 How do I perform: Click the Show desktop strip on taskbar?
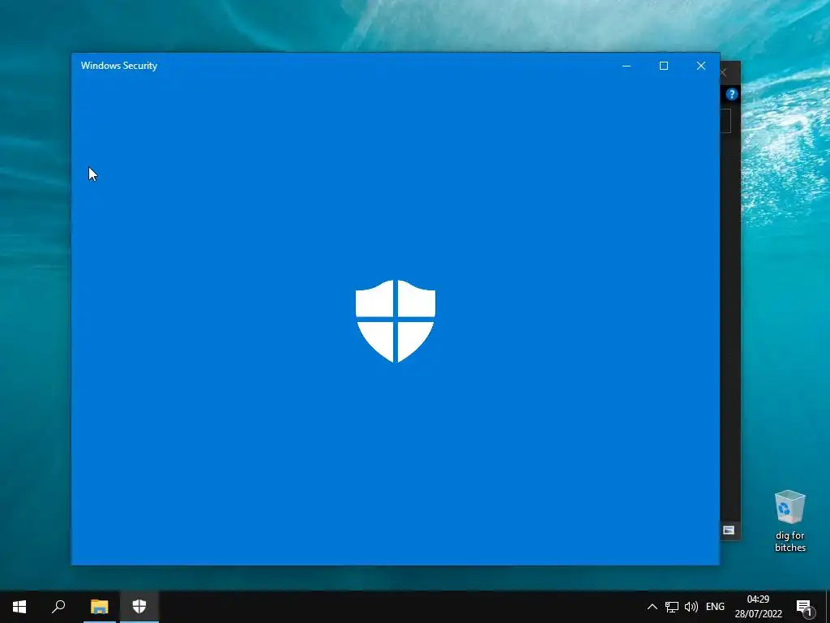(828, 607)
